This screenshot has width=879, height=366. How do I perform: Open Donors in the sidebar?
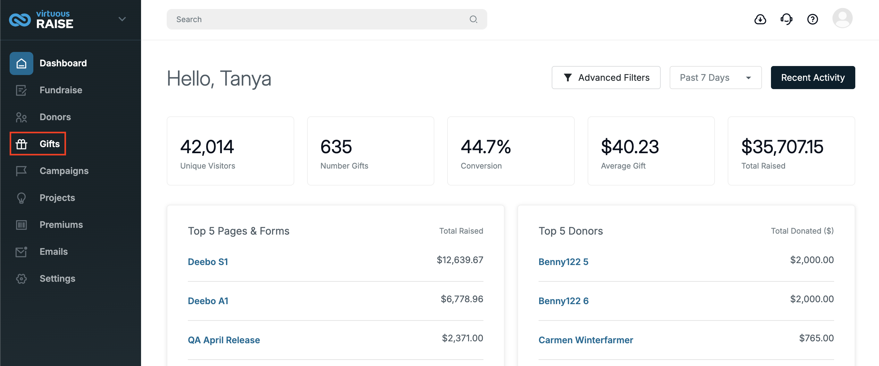[55, 117]
